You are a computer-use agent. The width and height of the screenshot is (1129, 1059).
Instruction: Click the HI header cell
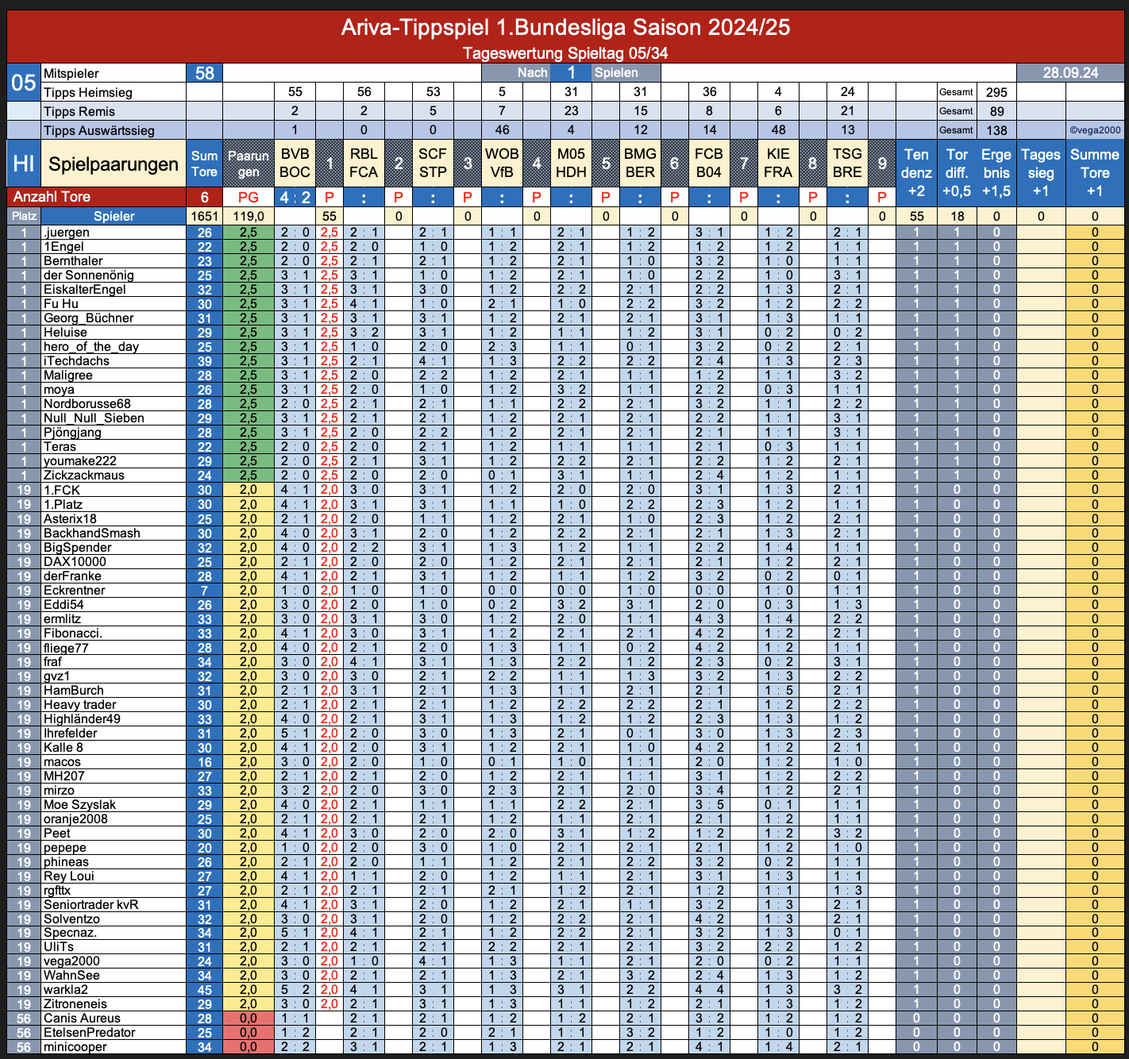coord(24,164)
